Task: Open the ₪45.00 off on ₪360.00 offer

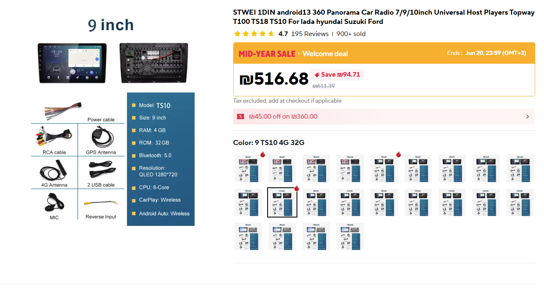Action: 384,117
